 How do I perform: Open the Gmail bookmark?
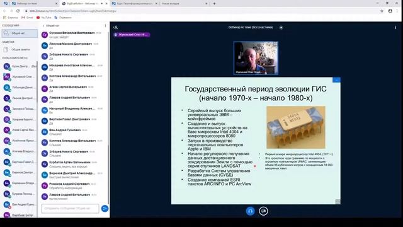click(x=27, y=18)
